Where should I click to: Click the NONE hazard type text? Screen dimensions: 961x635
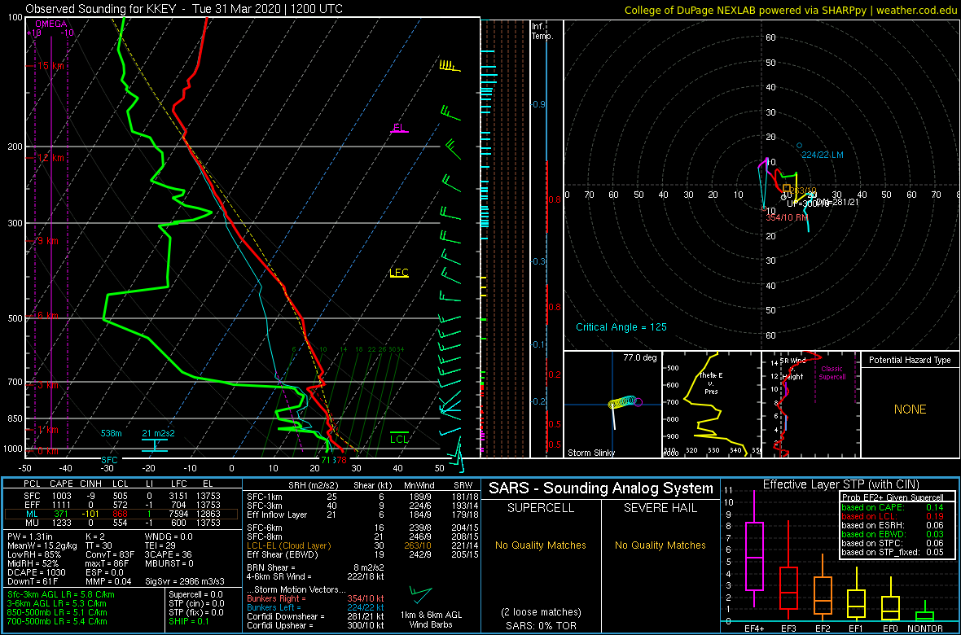point(910,409)
